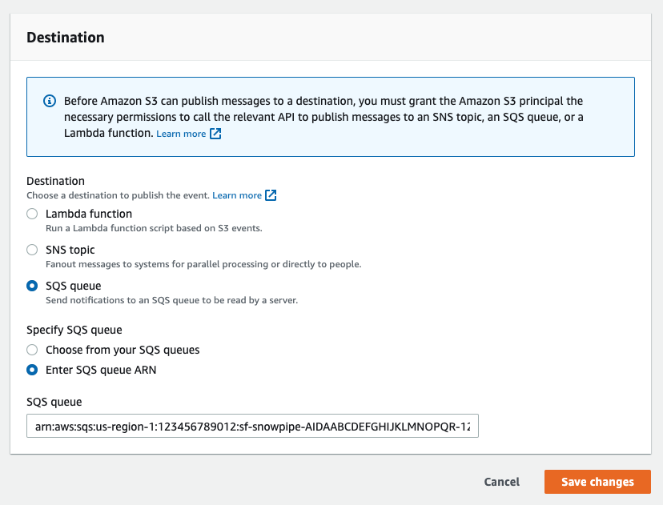Follow Learn more link under Destination label

237,195
